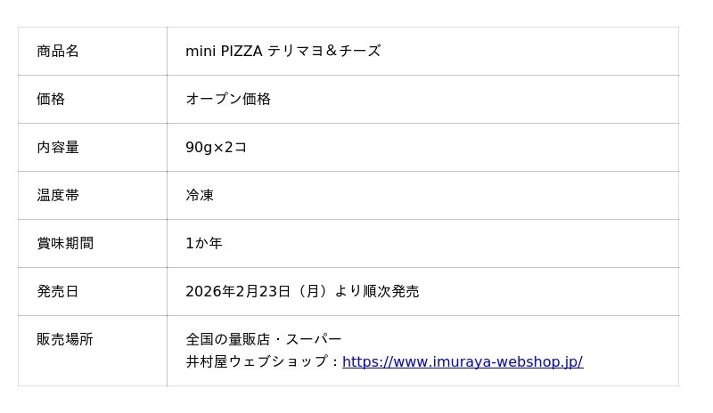Click the より順次発売 text
Screen dimensions: 713x413
[x=377, y=292]
